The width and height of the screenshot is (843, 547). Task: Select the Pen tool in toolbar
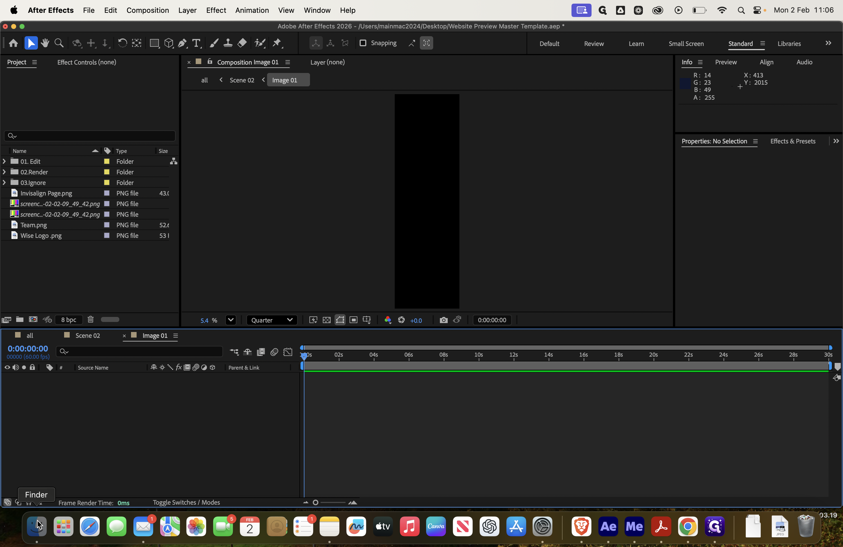coord(182,43)
